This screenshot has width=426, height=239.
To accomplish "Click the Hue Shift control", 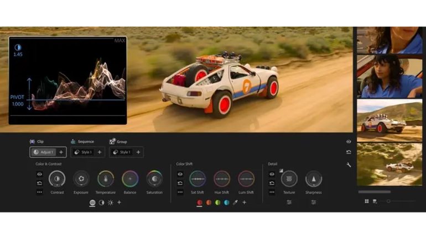I will pyautogui.click(x=222, y=179).
